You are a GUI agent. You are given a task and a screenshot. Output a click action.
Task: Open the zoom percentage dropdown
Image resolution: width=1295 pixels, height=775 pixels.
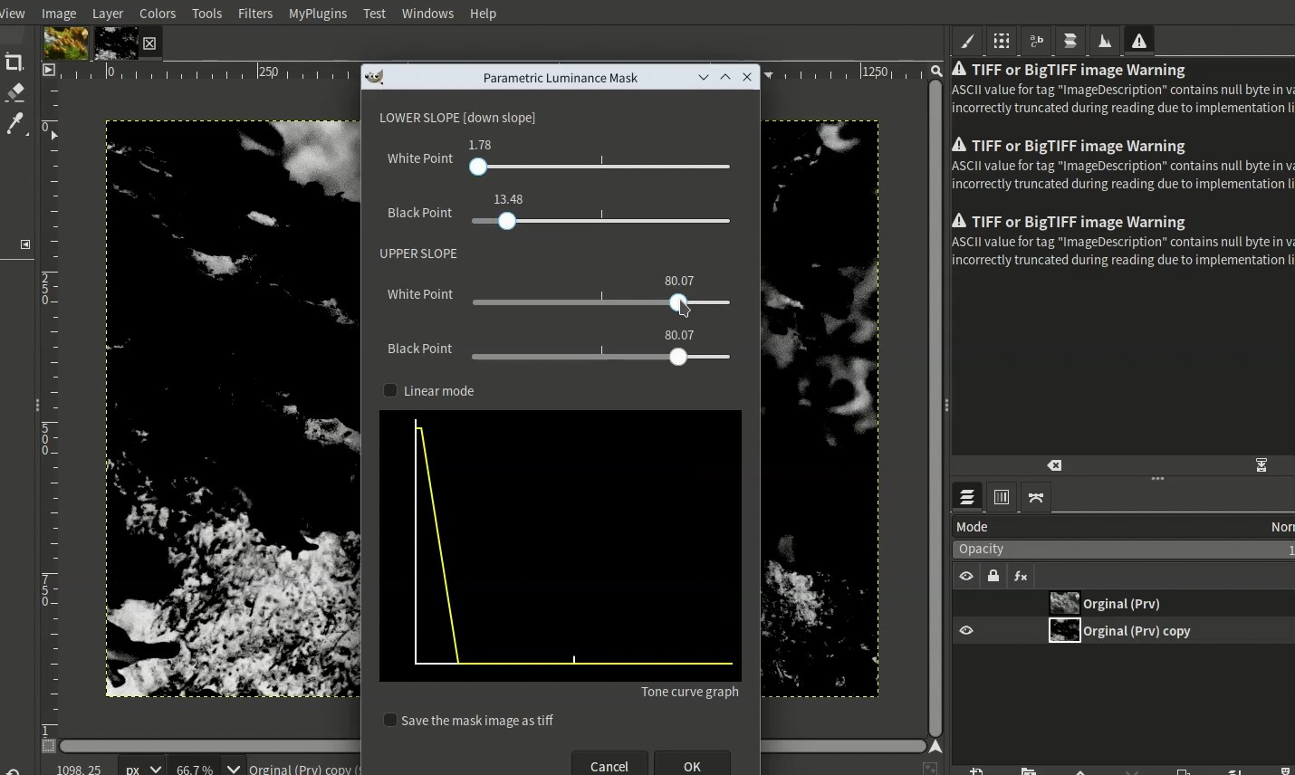(234, 769)
